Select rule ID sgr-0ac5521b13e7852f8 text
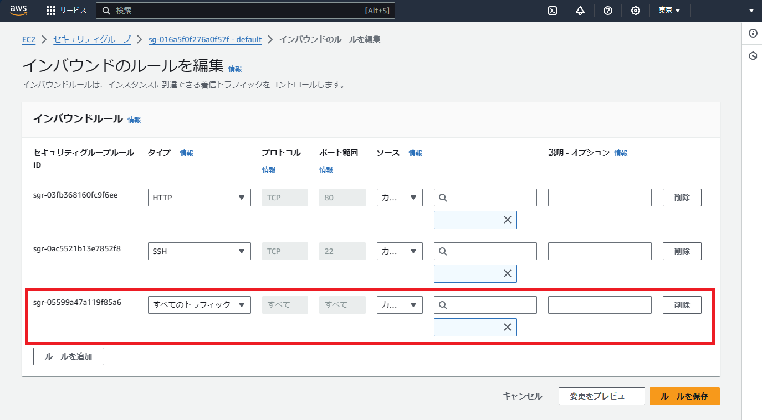Screen dimensions: 762x420 [77, 248]
